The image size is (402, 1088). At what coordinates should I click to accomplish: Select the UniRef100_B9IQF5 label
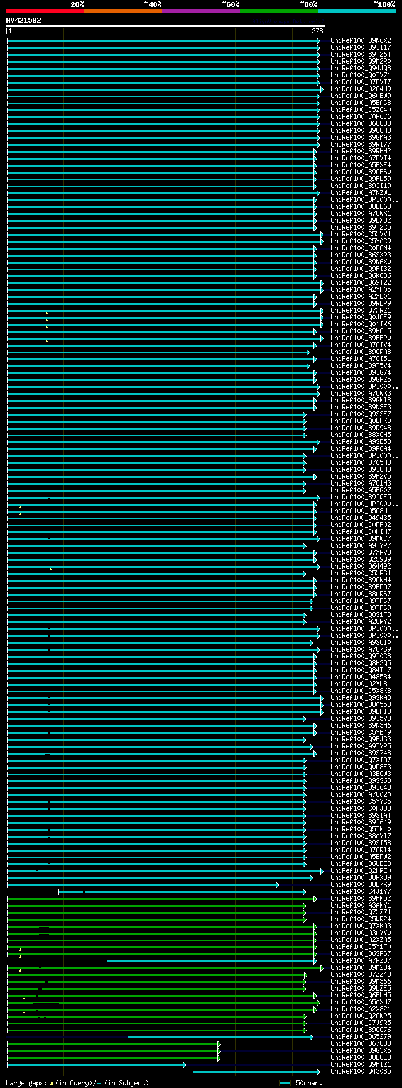[x=361, y=497]
